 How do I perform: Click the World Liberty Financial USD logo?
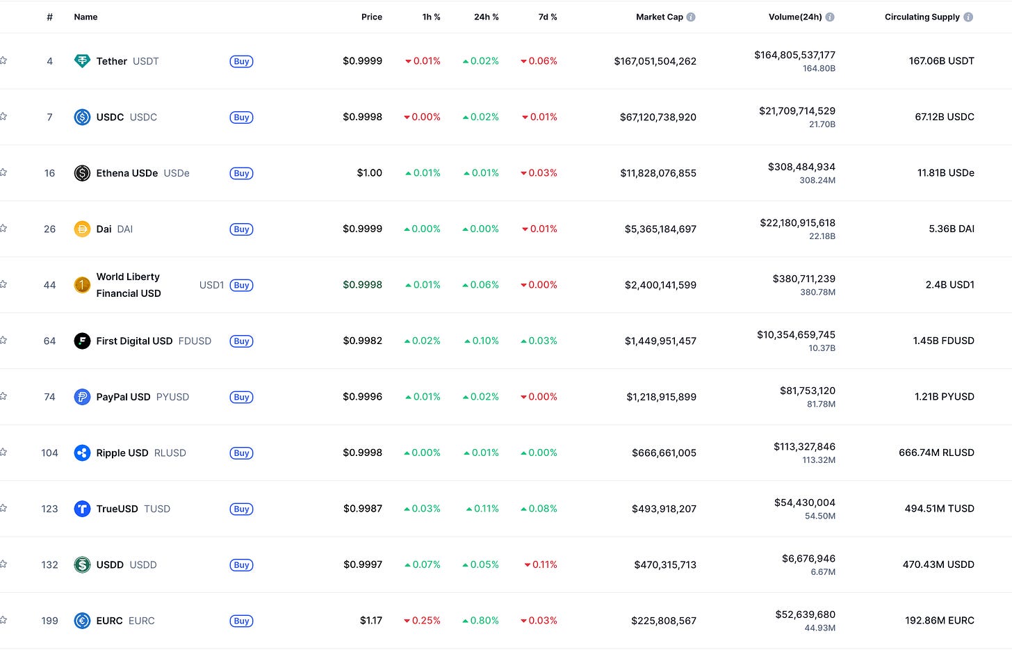pyautogui.click(x=82, y=285)
